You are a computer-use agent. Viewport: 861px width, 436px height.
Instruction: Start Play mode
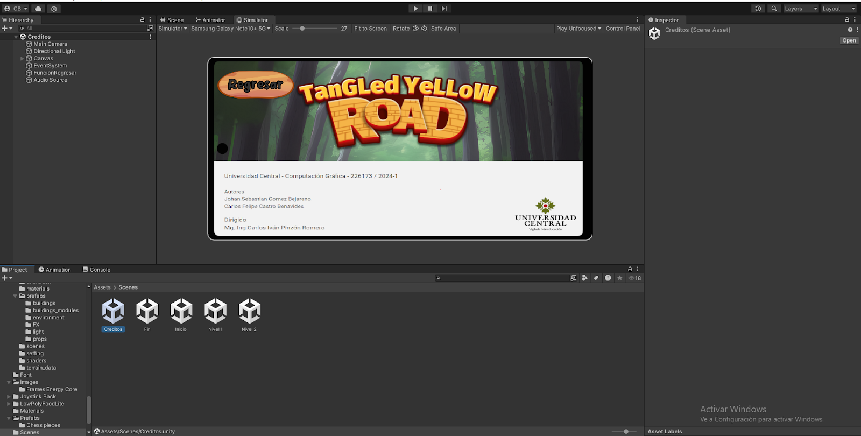(x=415, y=9)
